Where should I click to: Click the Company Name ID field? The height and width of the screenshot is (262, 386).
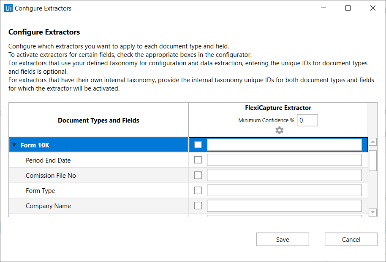pos(284,205)
